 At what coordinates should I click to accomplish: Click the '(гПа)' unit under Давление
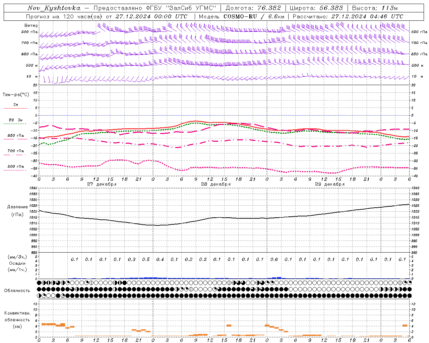point(17,214)
